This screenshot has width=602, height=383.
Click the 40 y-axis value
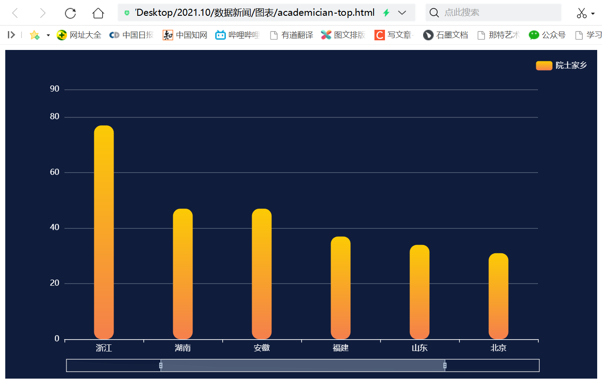click(54, 227)
